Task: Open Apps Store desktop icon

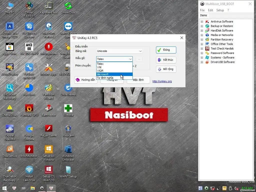Action: click(10, 49)
